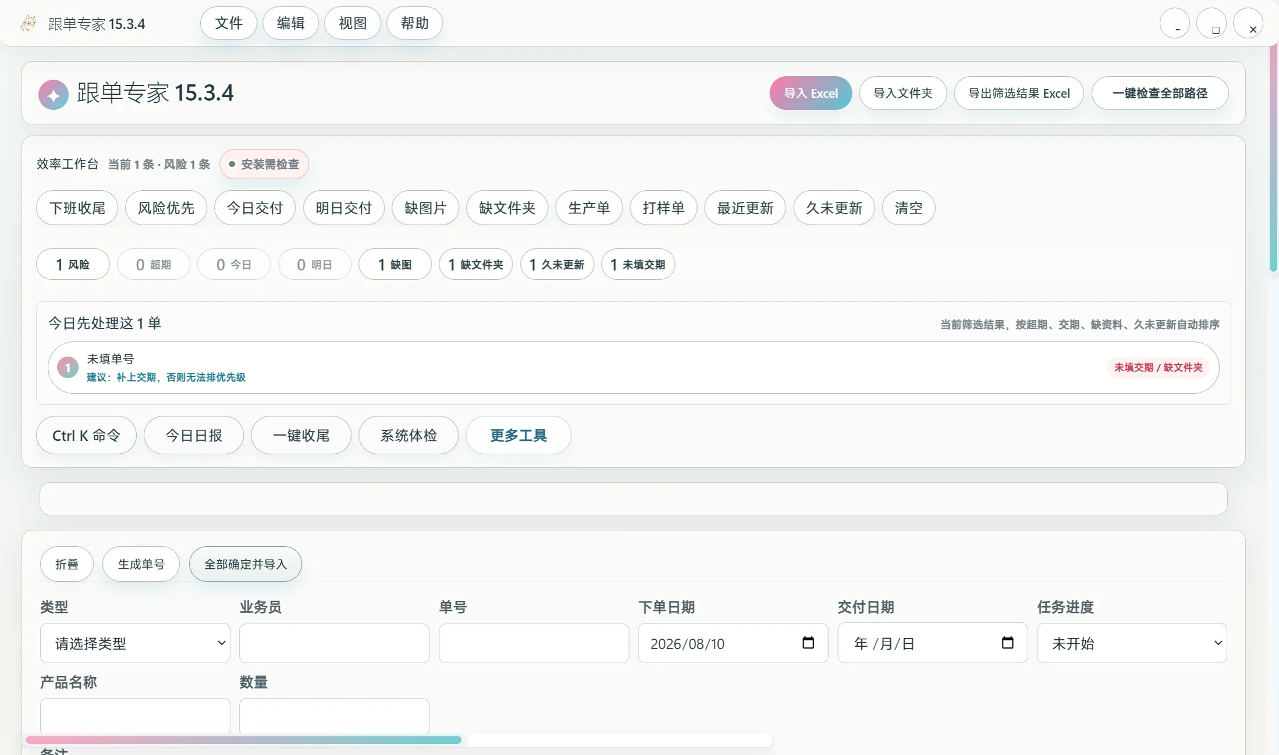Click the 未填交期 / 缺文件夹 red tag
This screenshot has height=755, width=1279.
point(1158,368)
